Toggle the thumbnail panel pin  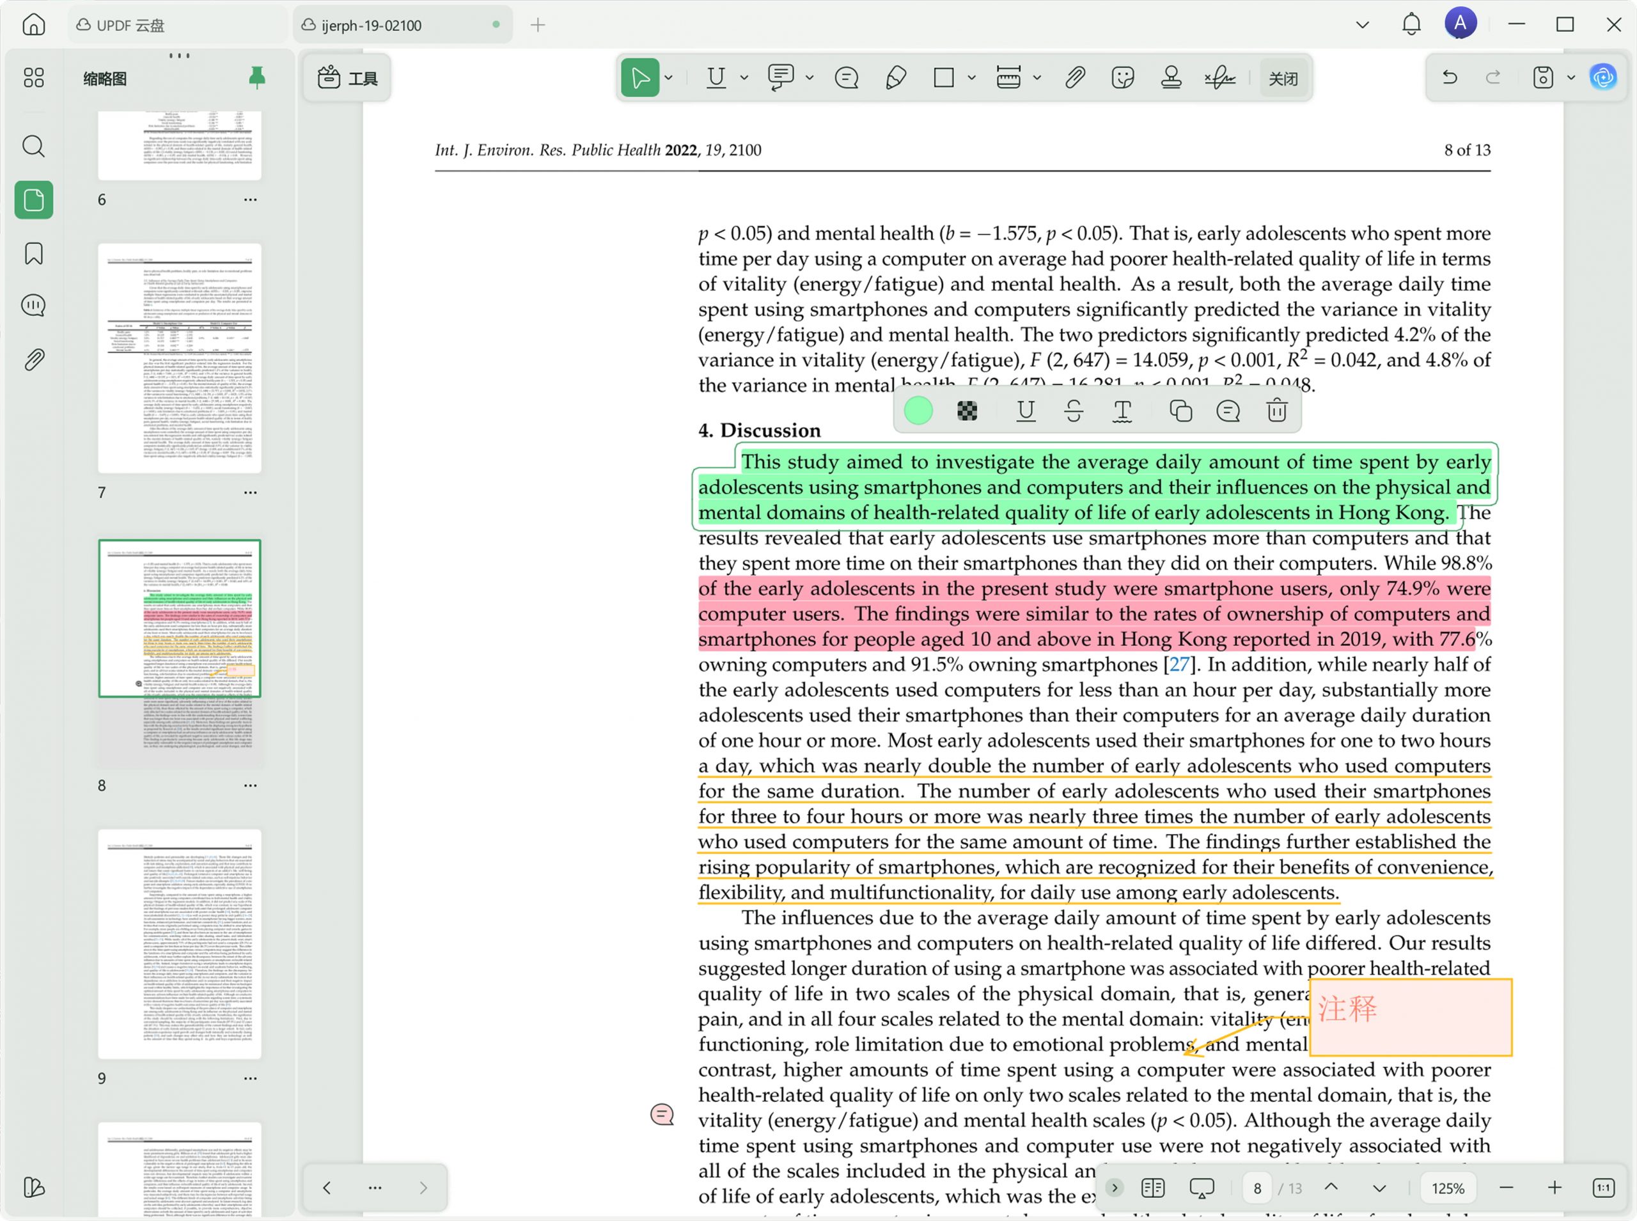pyautogui.click(x=256, y=77)
